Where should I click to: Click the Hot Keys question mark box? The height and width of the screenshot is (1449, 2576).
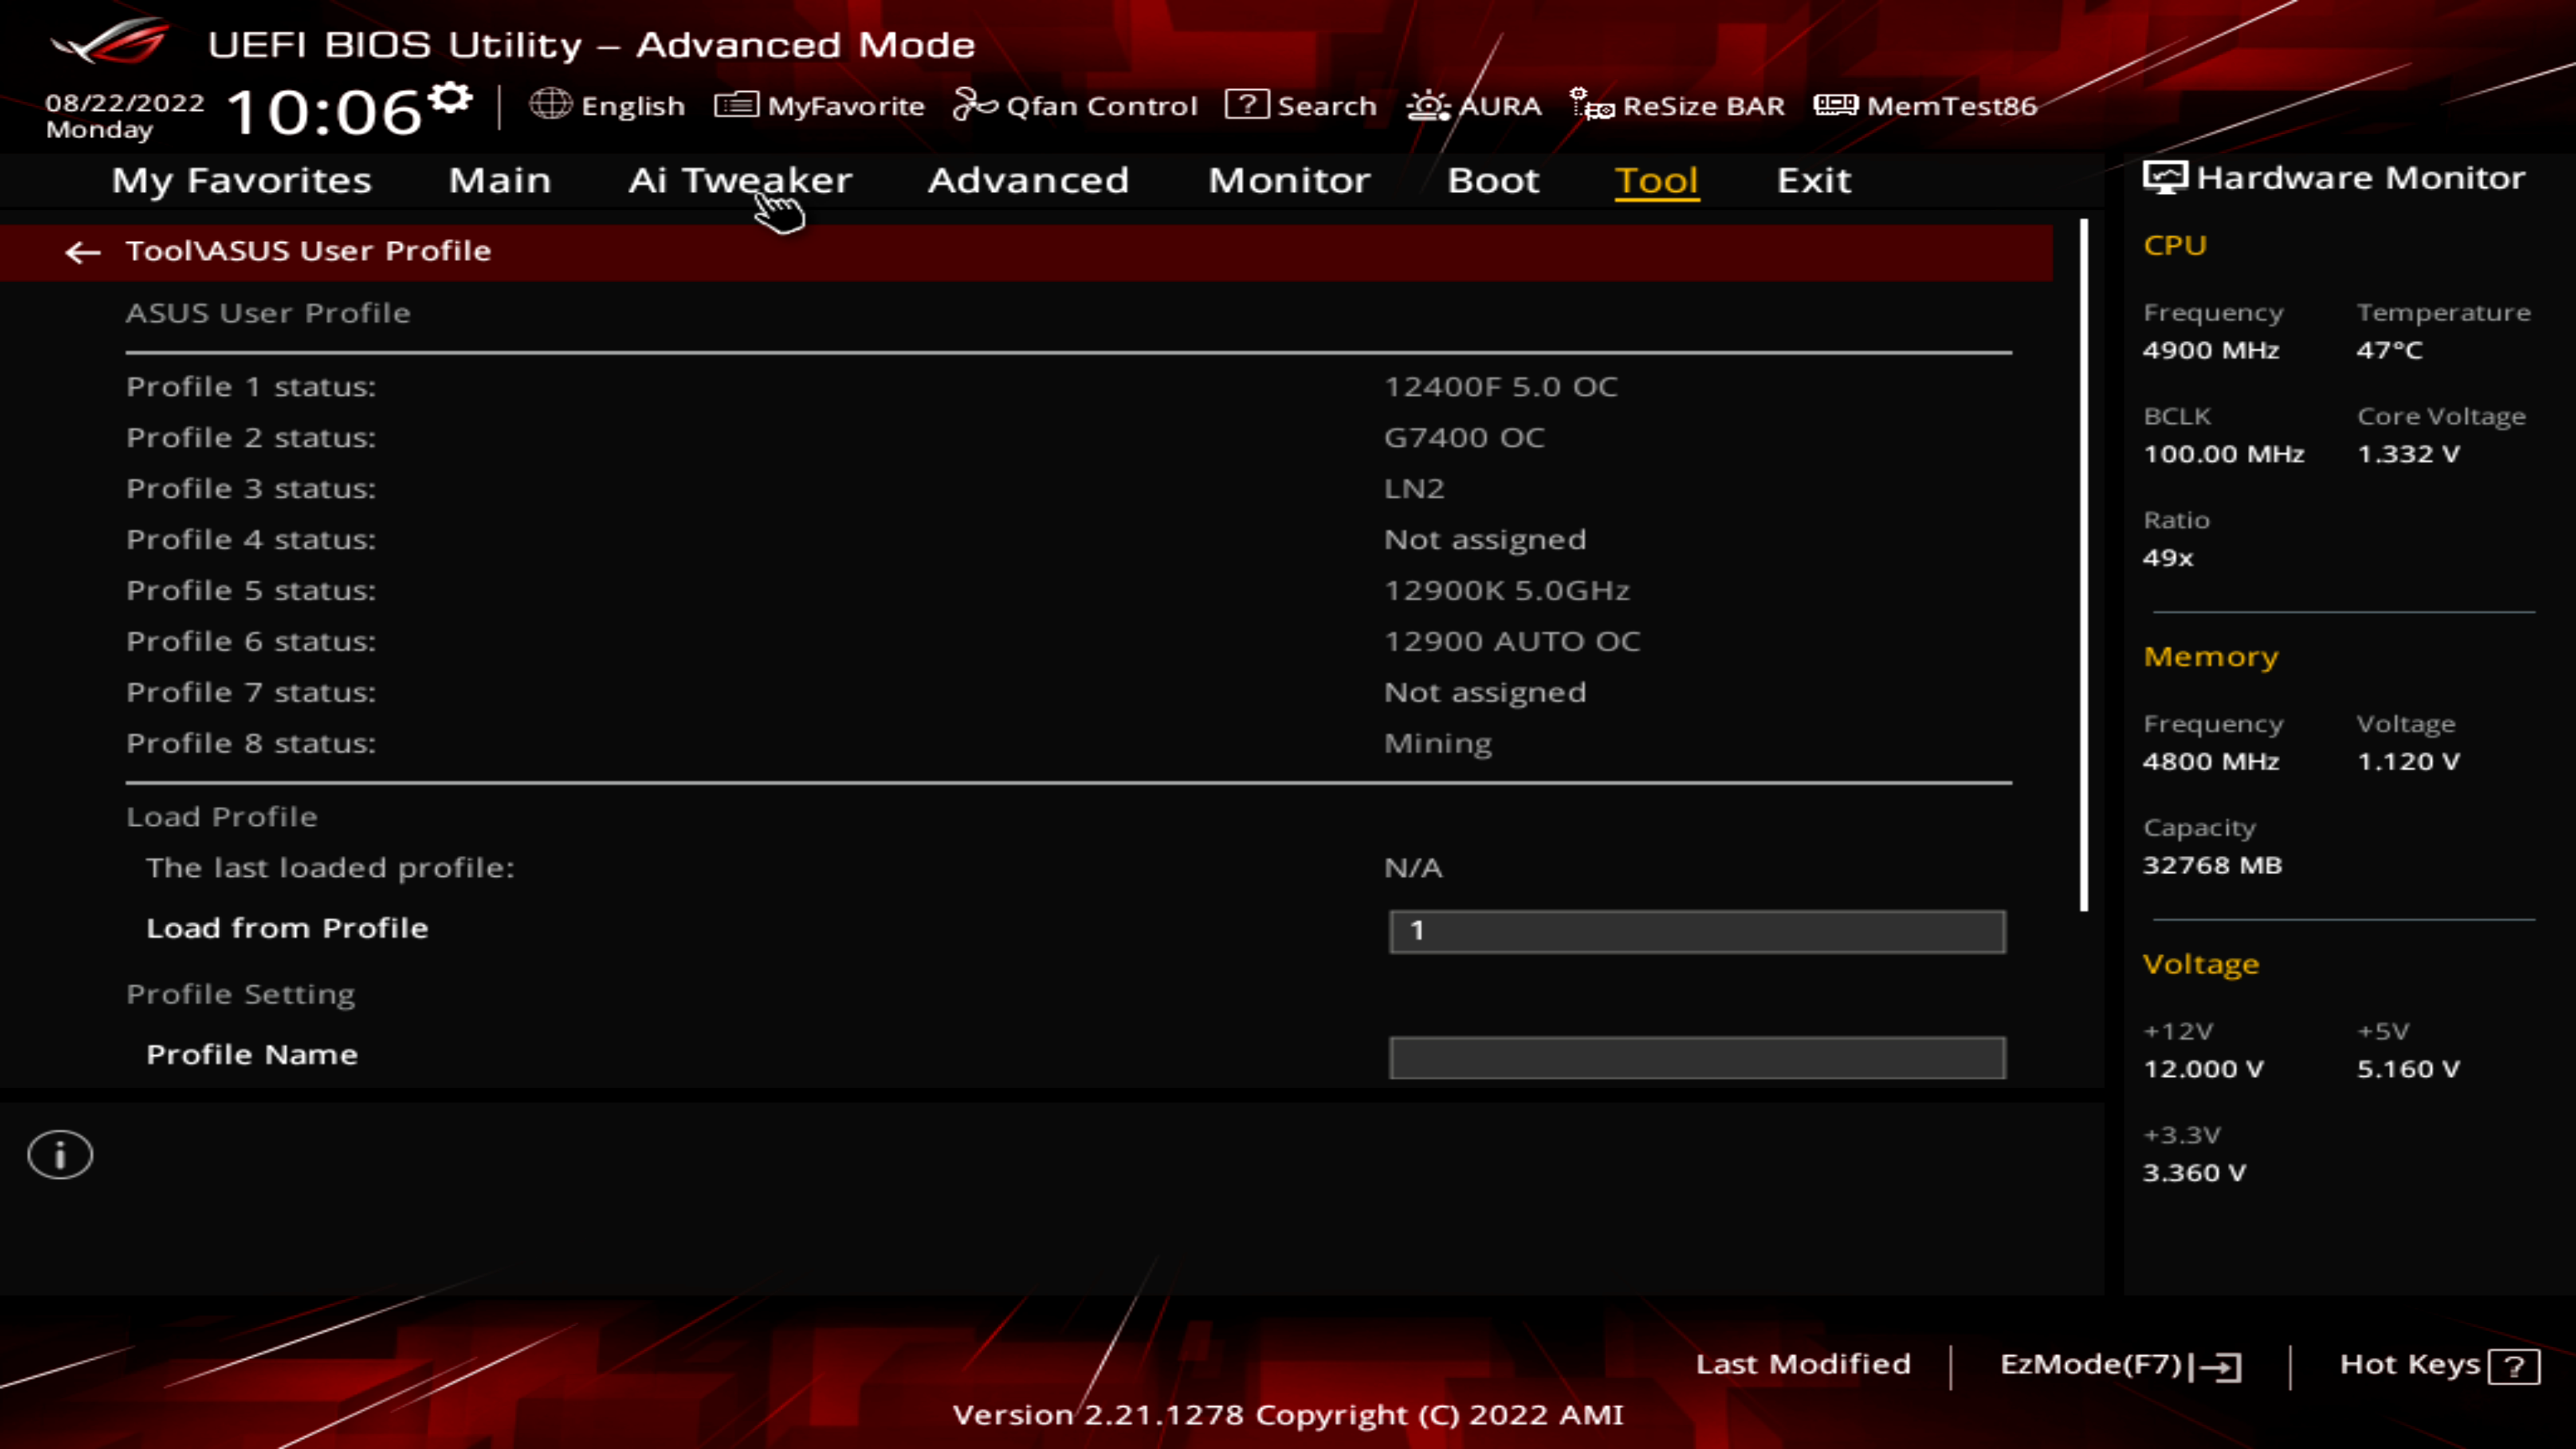point(2514,1366)
